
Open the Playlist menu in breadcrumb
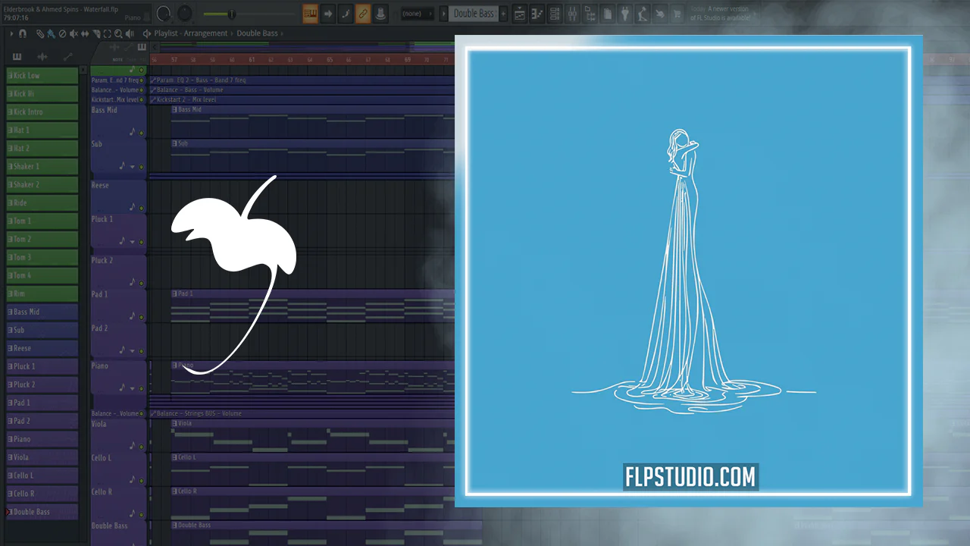[x=166, y=33]
